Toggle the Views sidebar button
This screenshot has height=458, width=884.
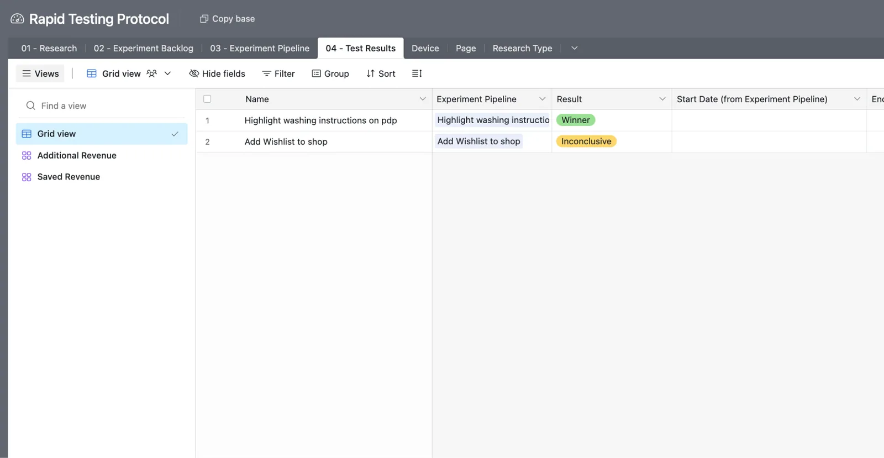click(40, 73)
